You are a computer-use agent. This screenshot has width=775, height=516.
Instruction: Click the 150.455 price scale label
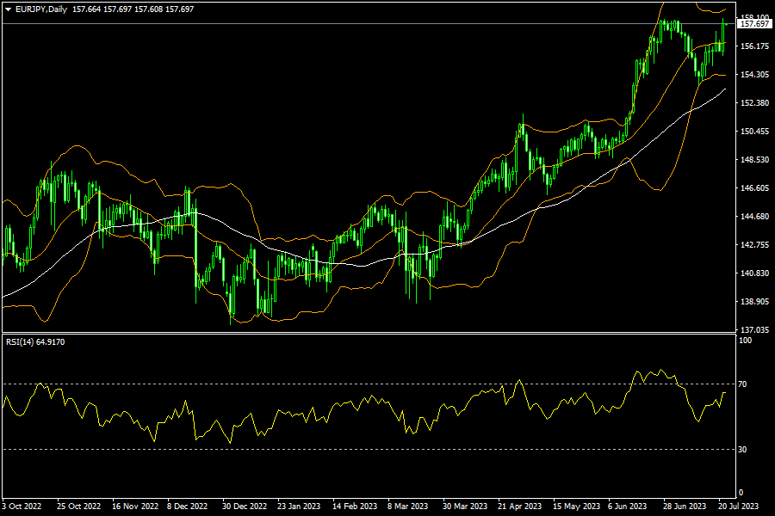click(x=754, y=132)
